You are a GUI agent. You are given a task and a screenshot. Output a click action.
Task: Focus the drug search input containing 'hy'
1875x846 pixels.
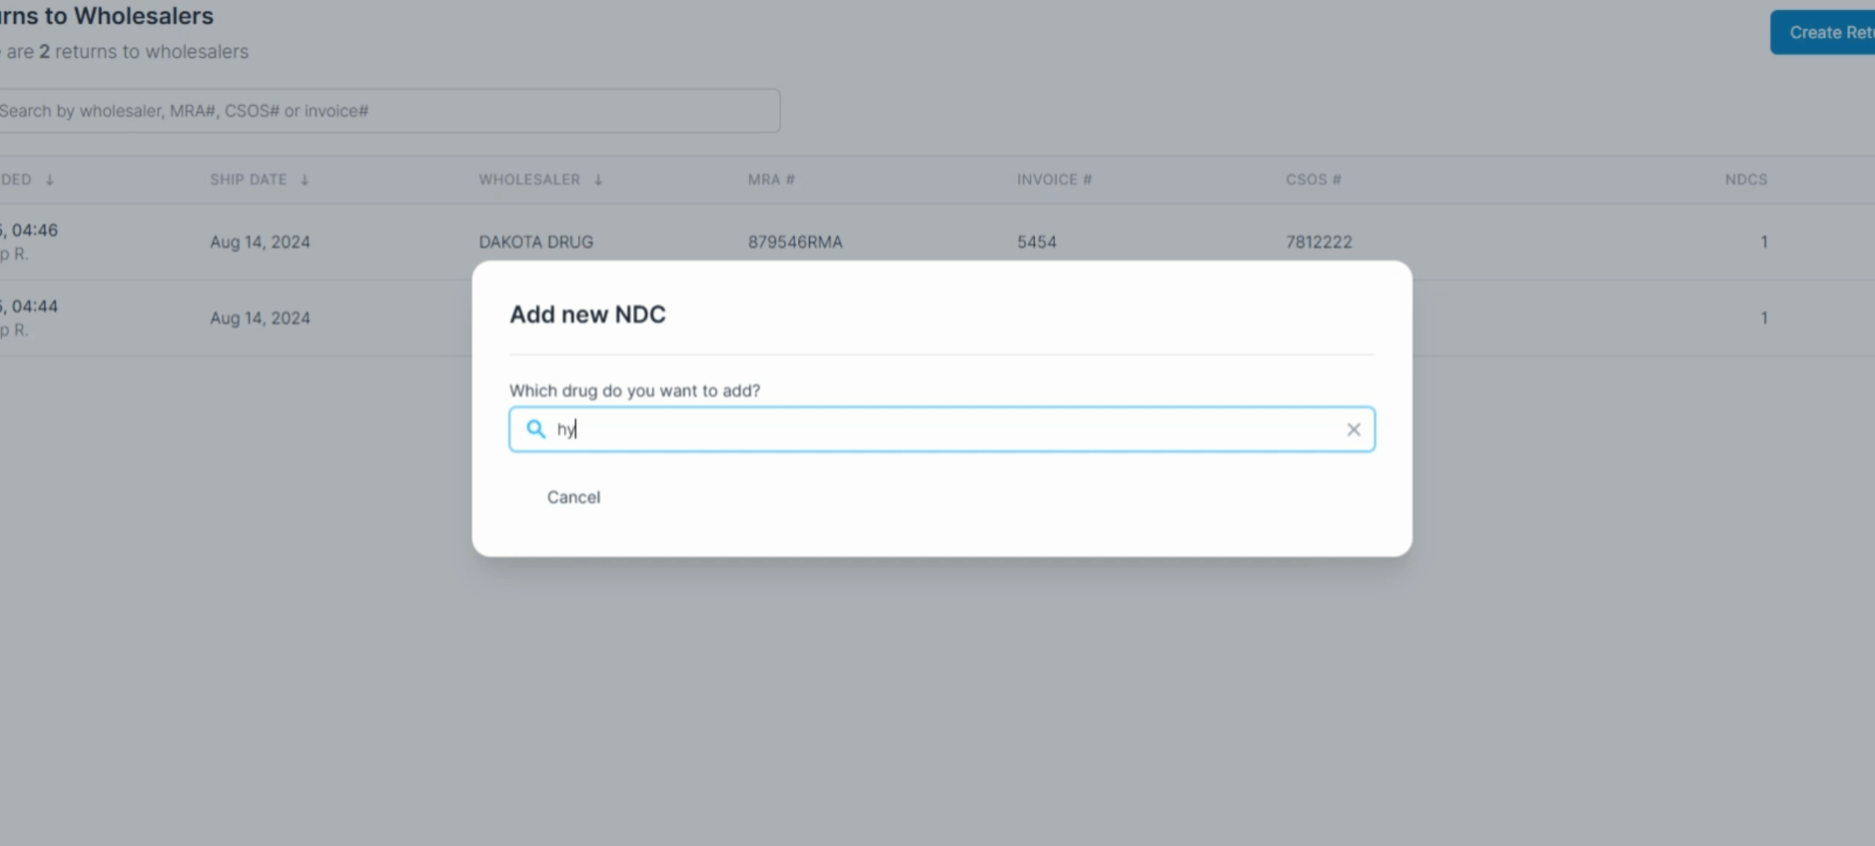click(x=942, y=429)
